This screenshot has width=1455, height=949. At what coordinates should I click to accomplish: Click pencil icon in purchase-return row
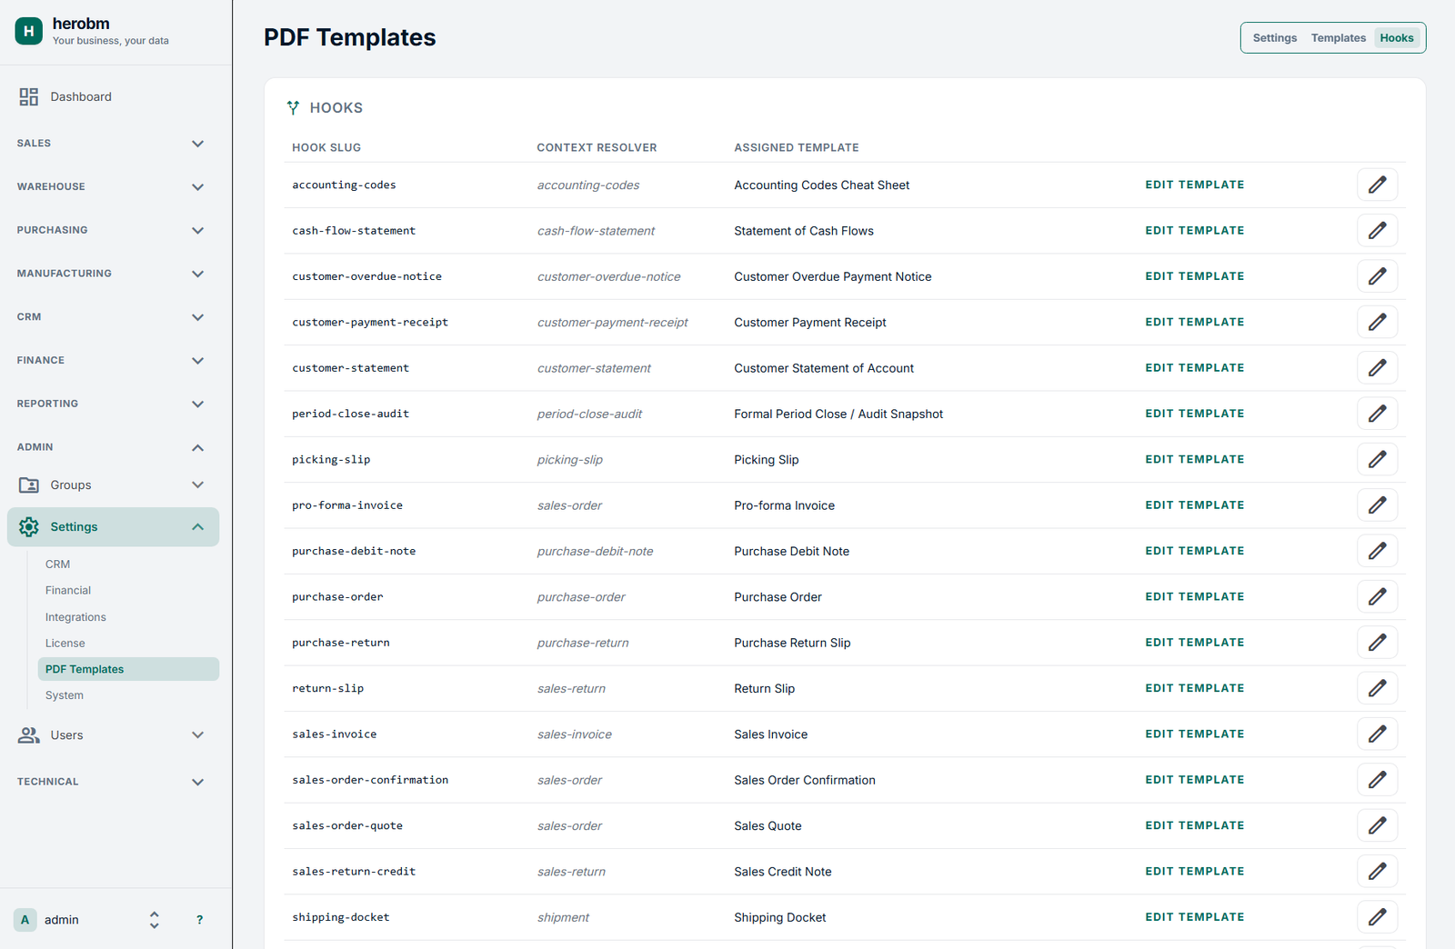coord(1377,643)
